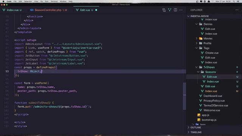Open modified Index.vue marked M
The width and height of the screenshot is (242, 136).
point(211,91)
